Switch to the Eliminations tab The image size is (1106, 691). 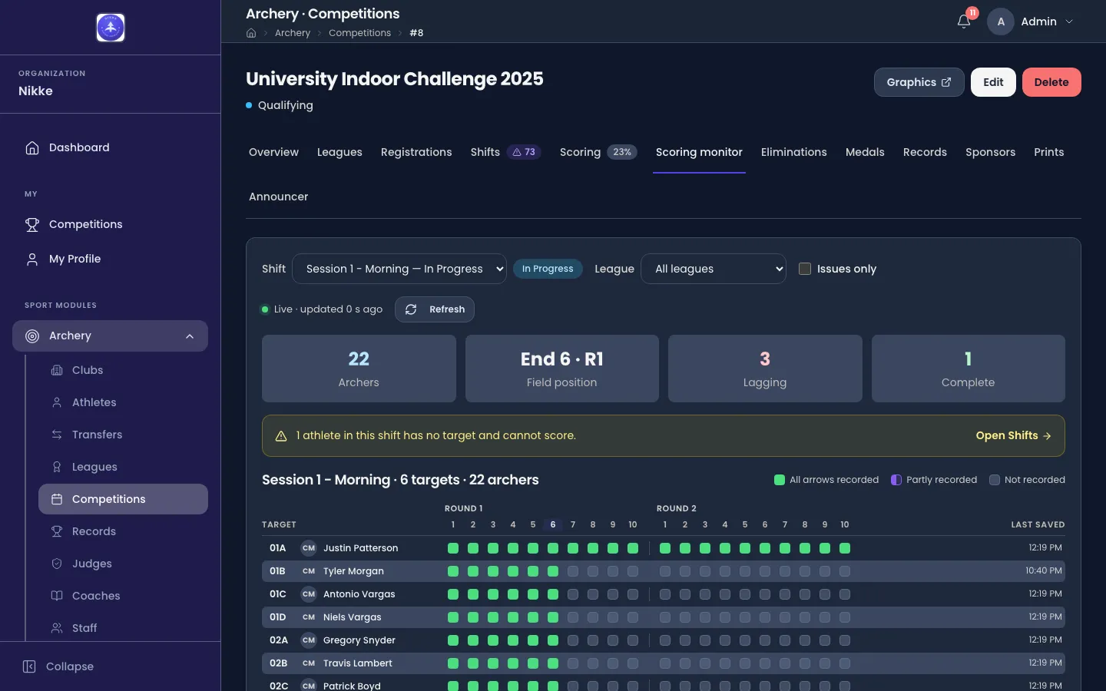click(x=794, y=152)
